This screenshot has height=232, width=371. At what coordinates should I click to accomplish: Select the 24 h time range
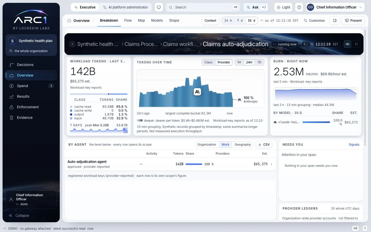click(x=228, y=21)
